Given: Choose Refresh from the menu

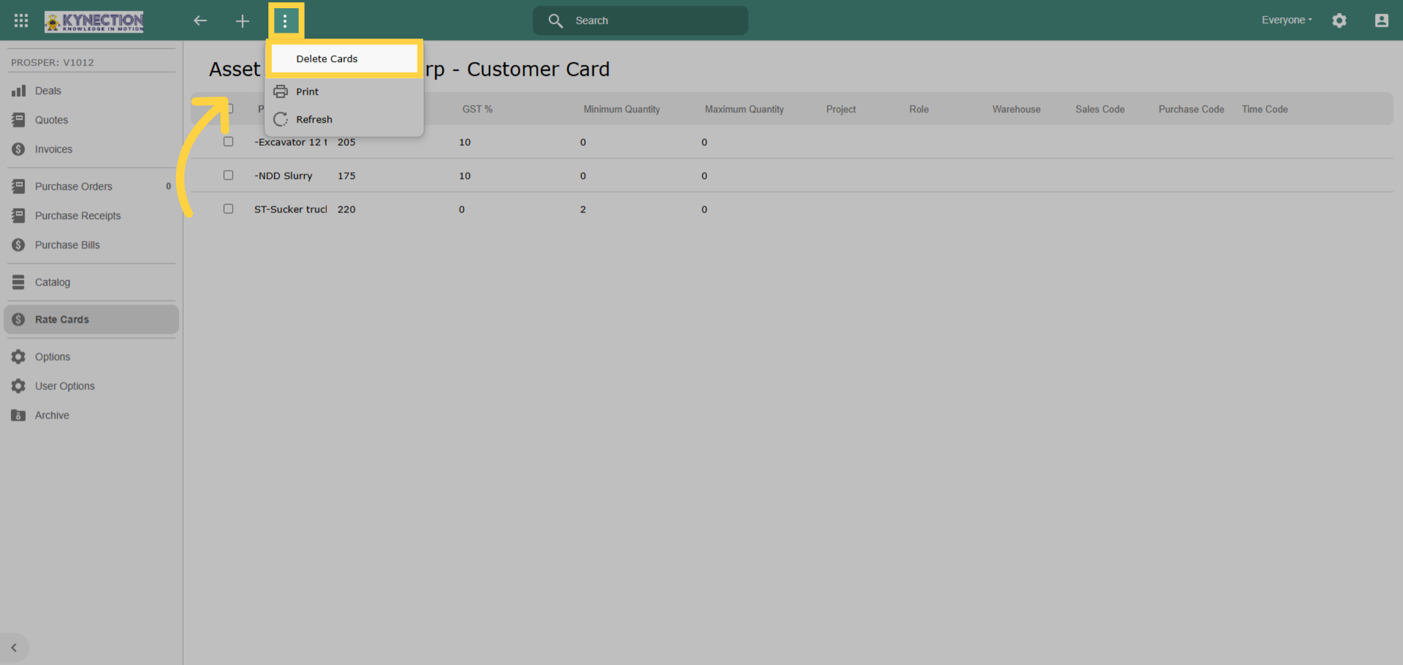Looking at the screenshot, I should point(344,119).
